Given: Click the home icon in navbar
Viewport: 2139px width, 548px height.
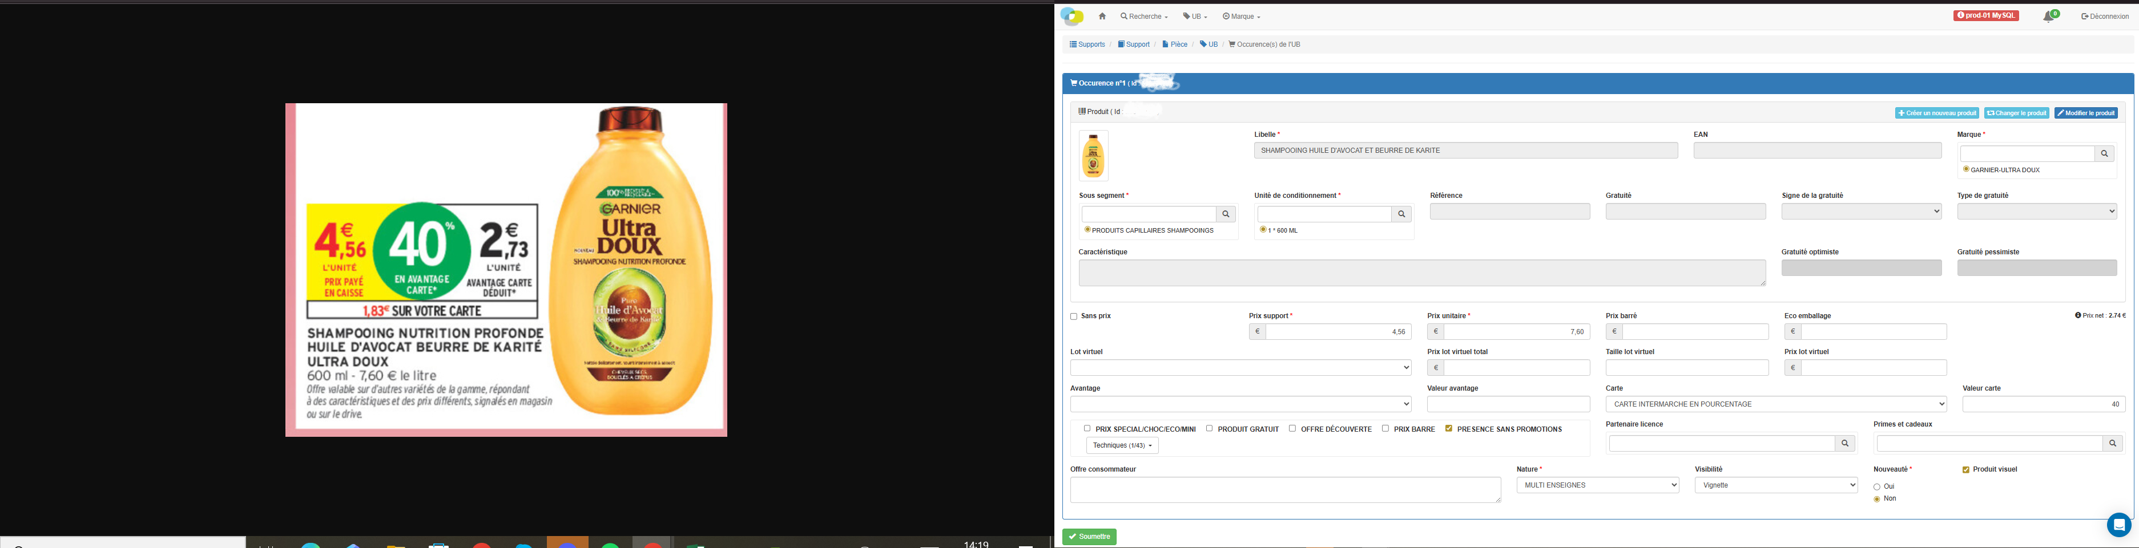Looking at the screenshot, I should (1102, 17).
